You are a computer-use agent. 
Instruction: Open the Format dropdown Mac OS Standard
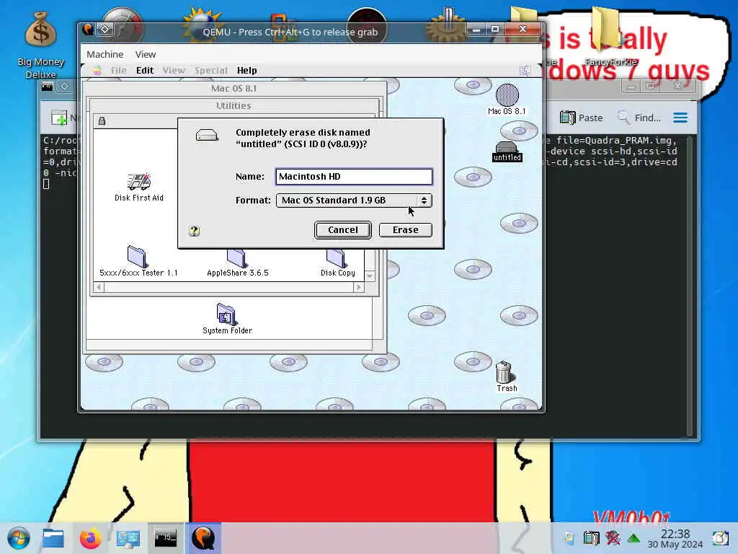[353, 201]
